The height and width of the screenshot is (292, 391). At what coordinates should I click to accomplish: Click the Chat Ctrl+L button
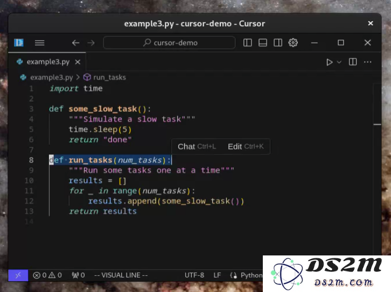coord(197,146)
